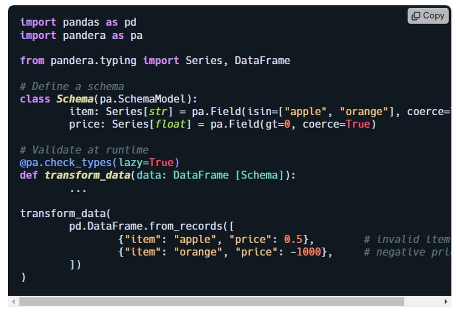Viewport: 456px width, 313px height.
Task: Select the 'Define a schema' comment
Action: [x=72, y=86]
